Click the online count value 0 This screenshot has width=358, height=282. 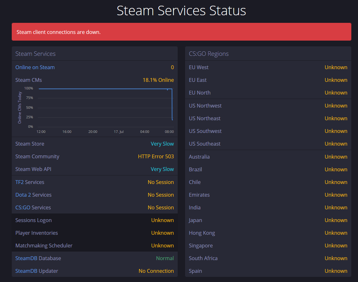tap(172, 67)
